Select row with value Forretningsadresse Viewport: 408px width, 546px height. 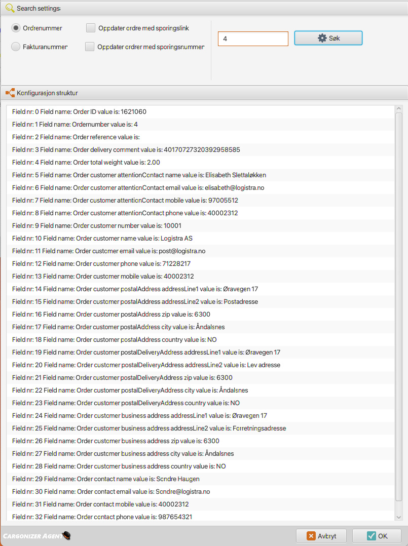pyautogui.click(x=200, y=428)
